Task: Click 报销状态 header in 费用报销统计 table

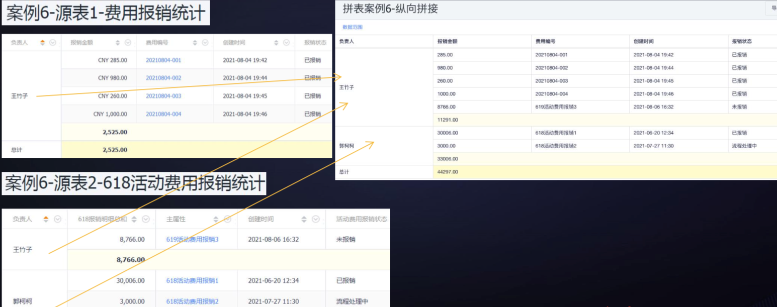Action: (315, 43)
